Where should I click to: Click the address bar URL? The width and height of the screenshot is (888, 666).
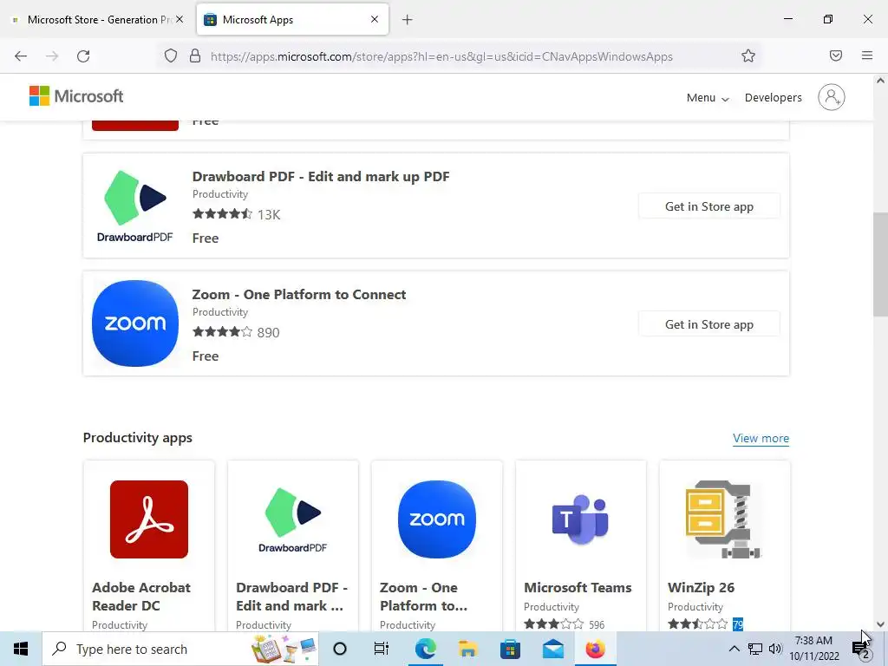click(441, 56)
